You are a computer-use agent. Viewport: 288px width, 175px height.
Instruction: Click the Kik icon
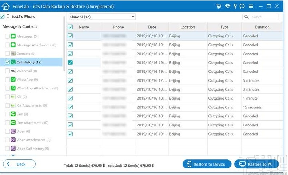pyautogui.click(x=13, y=97)
